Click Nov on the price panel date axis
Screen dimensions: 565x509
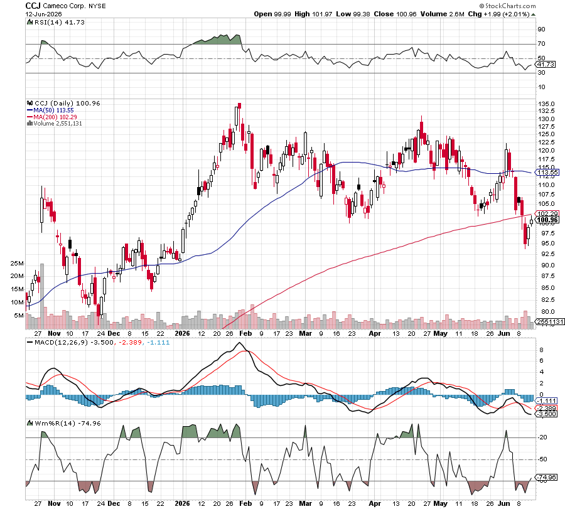(55, 333)
